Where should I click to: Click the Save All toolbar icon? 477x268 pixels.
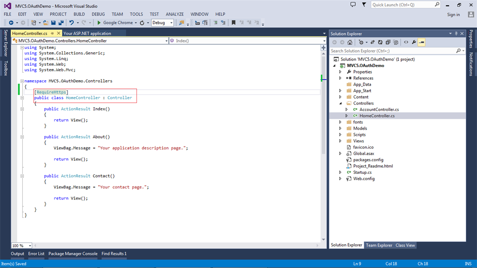point(61,22)
